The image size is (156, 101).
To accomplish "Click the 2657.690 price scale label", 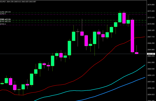I will pyautogui.click(x=151, y=82).
